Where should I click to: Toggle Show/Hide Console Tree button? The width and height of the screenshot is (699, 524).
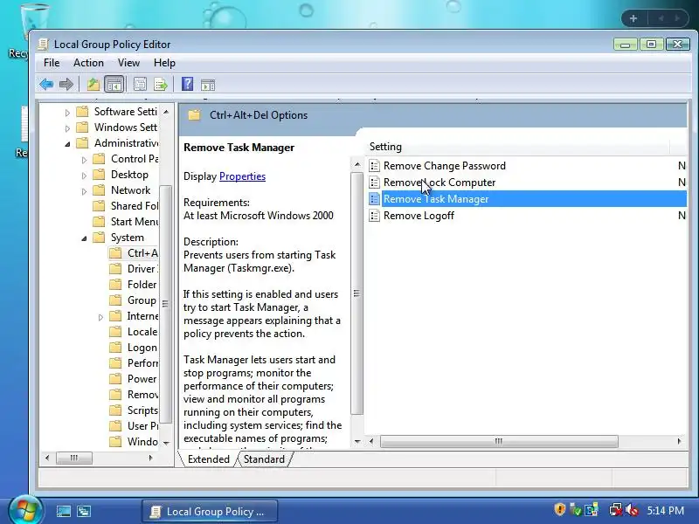pyautogui.click(x=114, y=84)
